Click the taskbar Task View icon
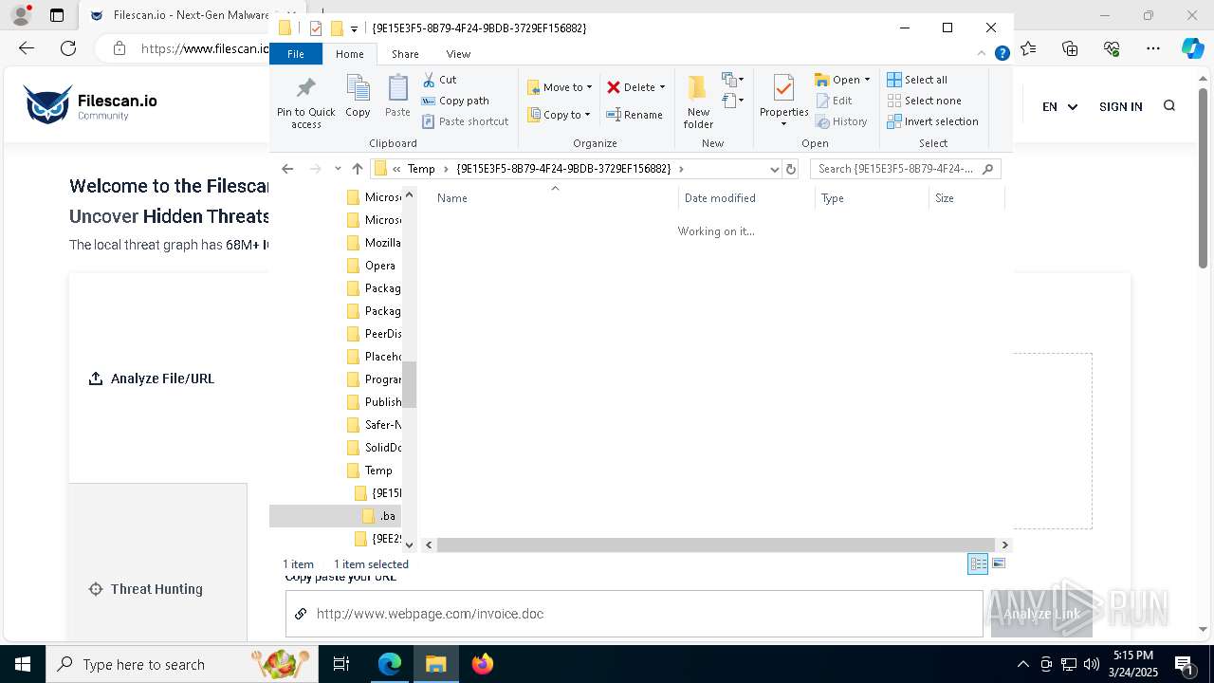 pyautogui.click(x=341, y=664)
